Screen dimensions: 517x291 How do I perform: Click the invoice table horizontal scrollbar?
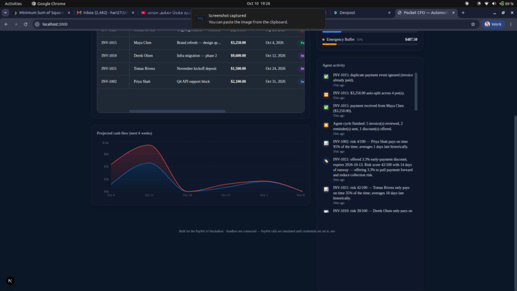tap(177, 111)
